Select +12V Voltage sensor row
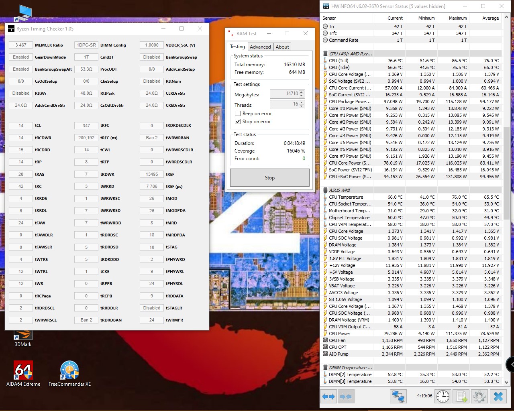 coord(412,265)
